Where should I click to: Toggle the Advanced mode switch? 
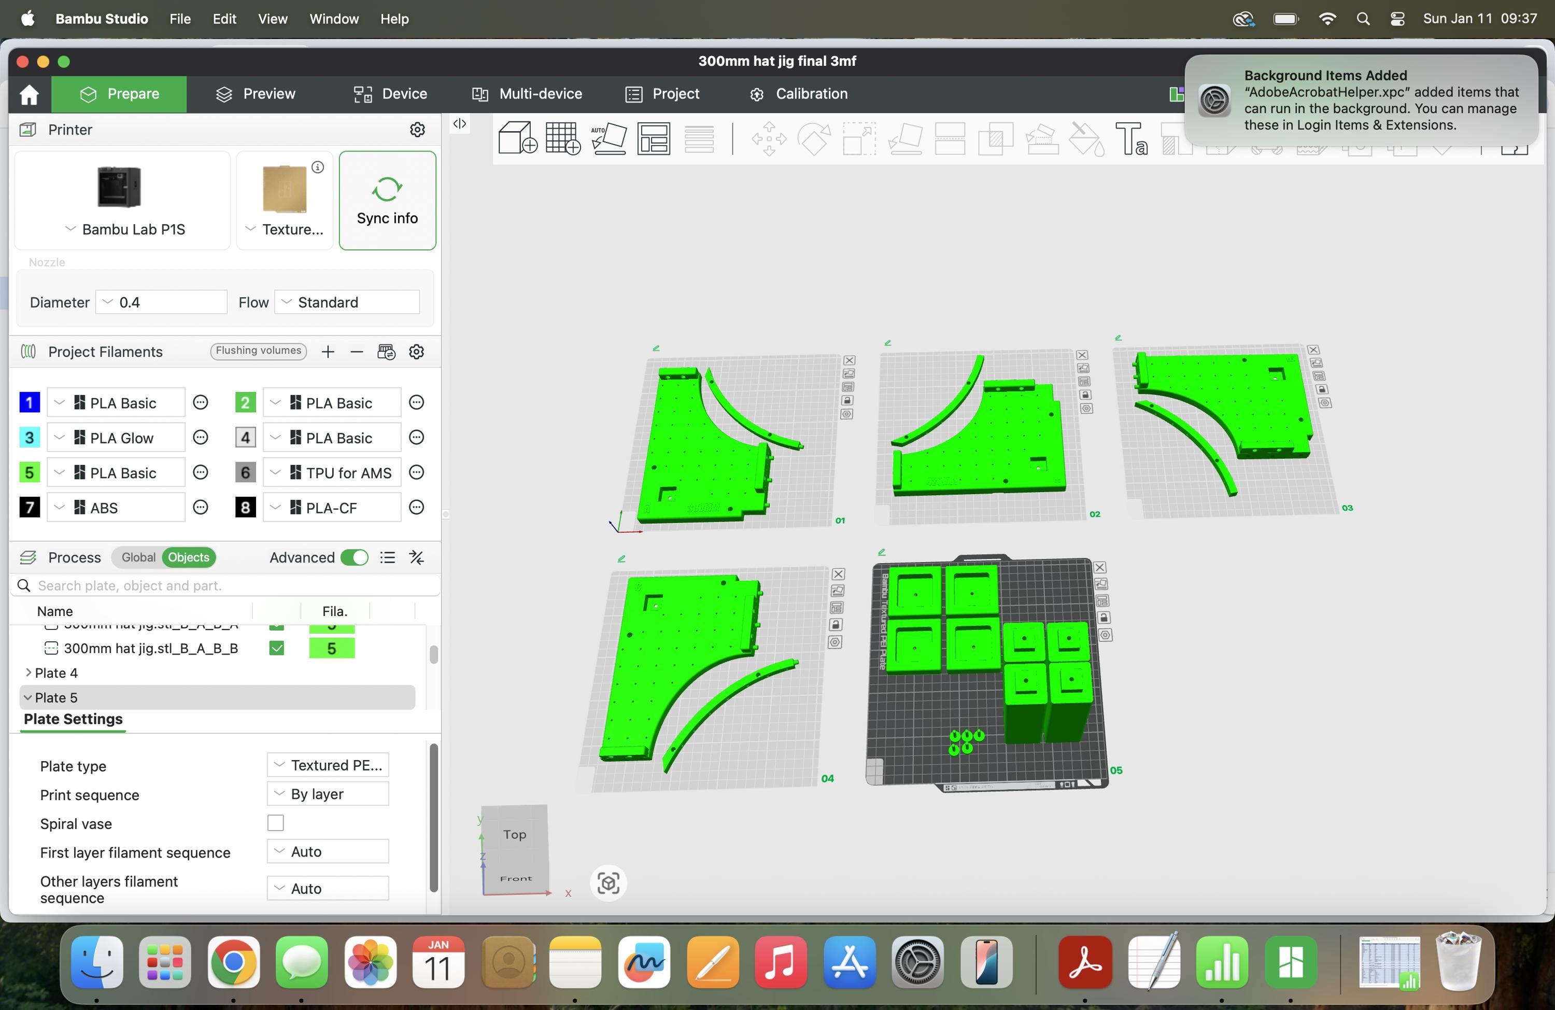355,557
